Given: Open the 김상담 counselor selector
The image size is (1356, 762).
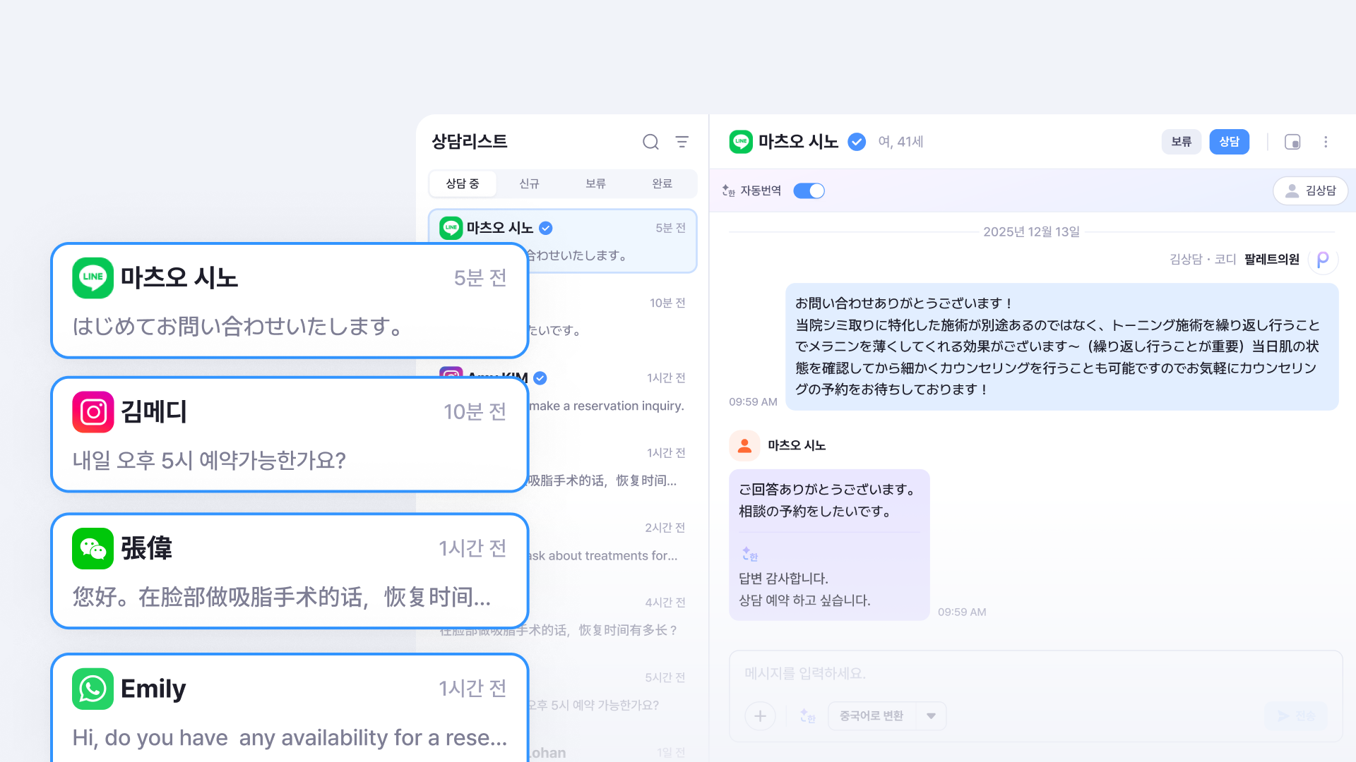Looking at the screenshot, I should click(1310, 190).
